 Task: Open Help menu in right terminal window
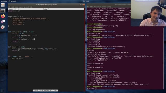[110, 7]
